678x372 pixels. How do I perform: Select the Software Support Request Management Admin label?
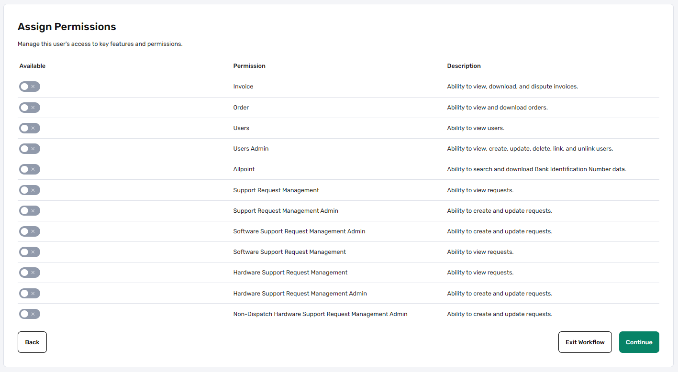point(299,231)
